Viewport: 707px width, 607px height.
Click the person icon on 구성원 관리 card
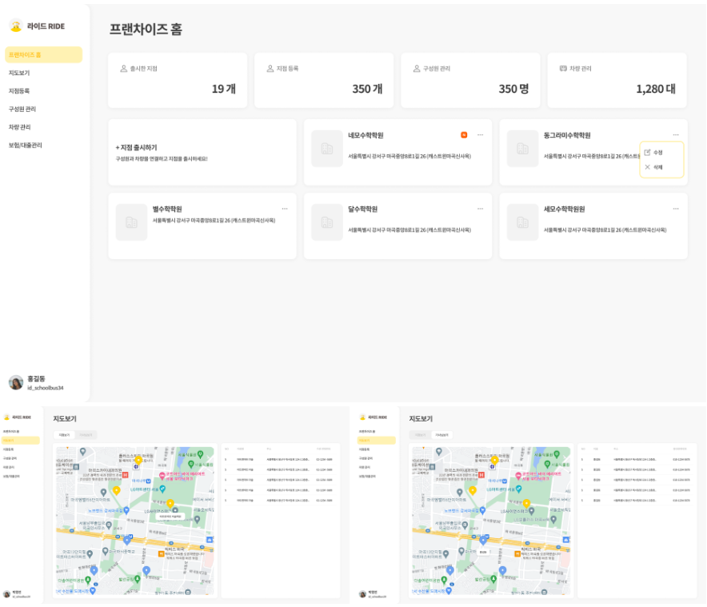416,69
